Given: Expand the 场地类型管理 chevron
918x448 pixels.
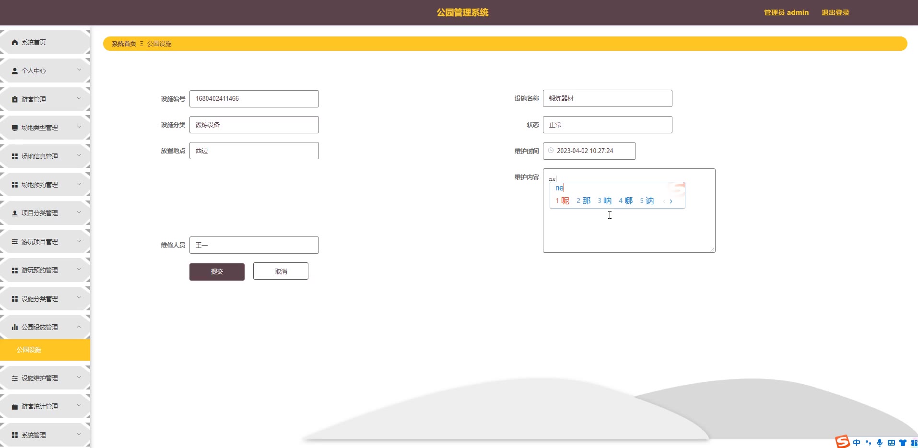Looking at the screenshot, I should click(79, 127).
